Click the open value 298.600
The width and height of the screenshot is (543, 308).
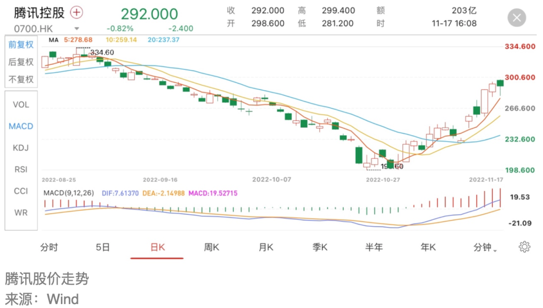[267, 24]
